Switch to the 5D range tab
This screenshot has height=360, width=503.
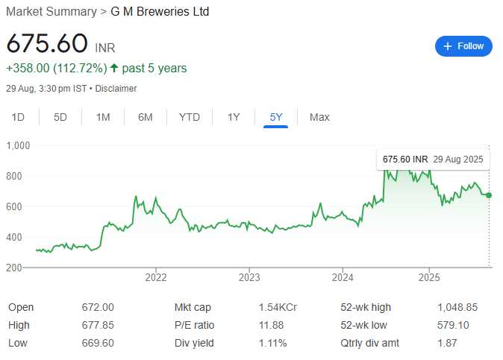(60, 117)
